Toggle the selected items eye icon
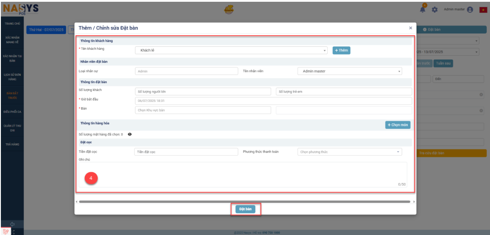 point(130,134)
